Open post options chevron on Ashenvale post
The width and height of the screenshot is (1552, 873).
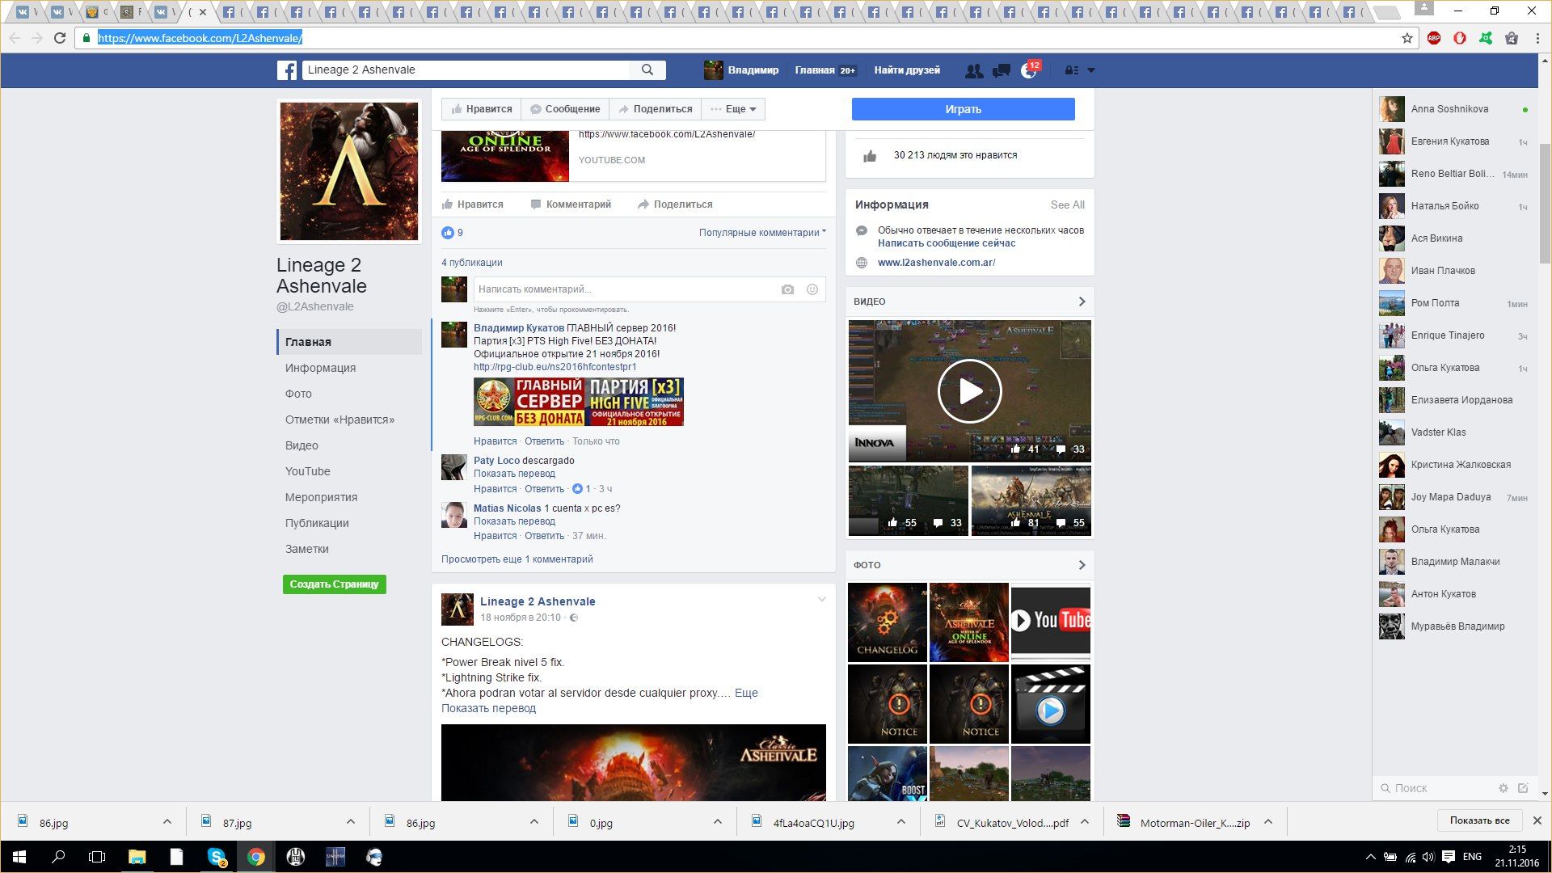click(x=821, y=600)
